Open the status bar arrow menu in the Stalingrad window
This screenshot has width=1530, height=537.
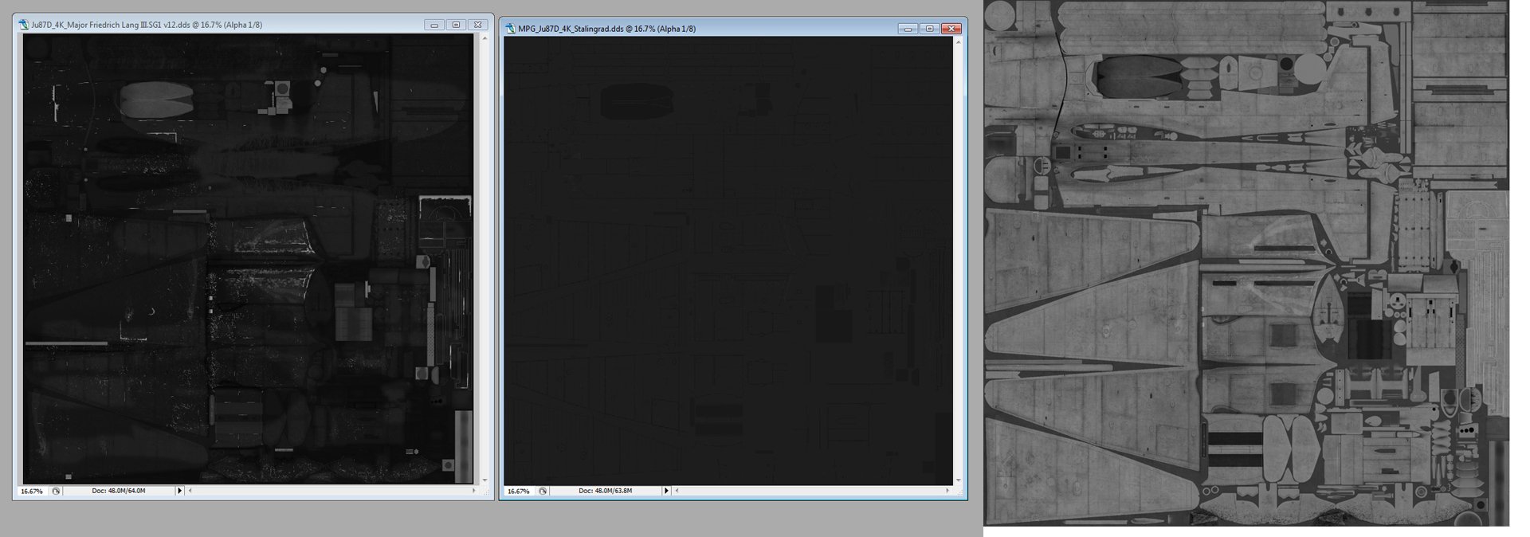(666, 491)
